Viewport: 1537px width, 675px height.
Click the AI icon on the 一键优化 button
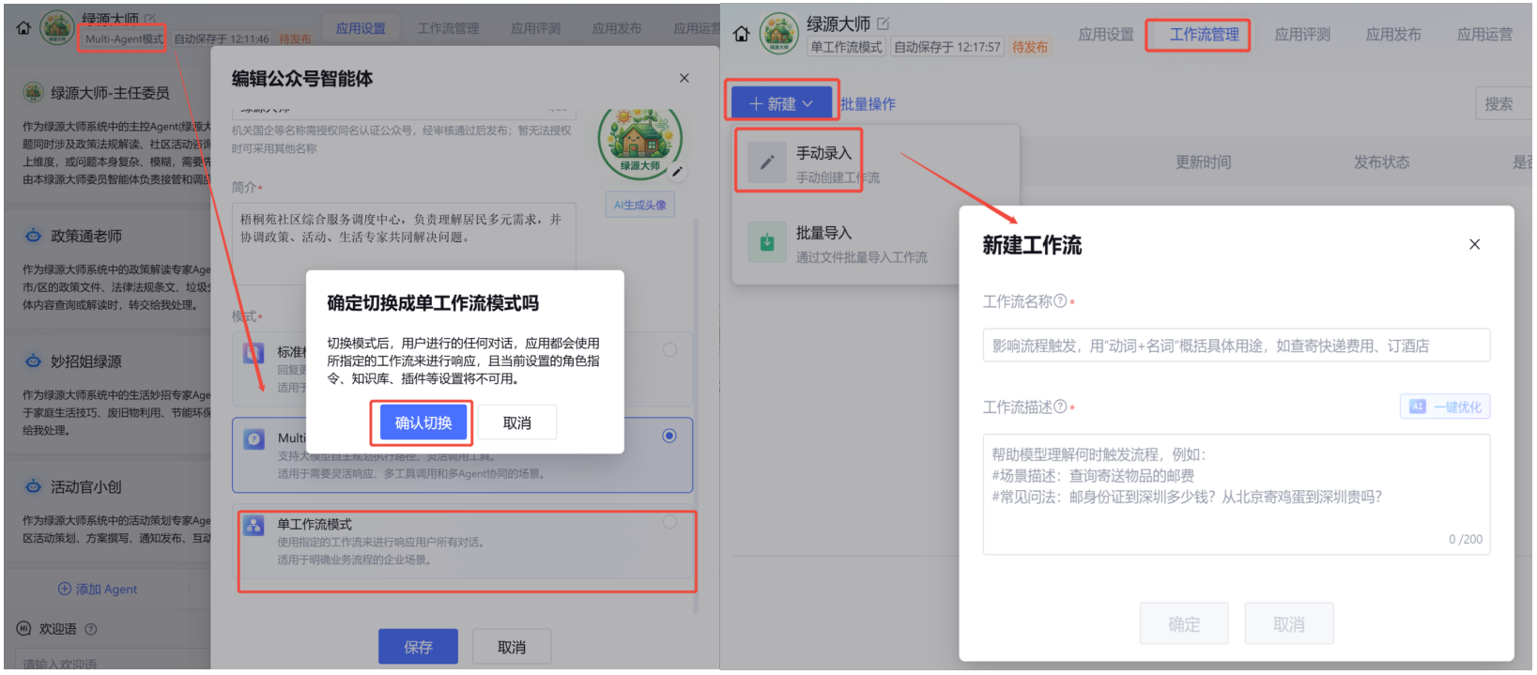[x=1418, y=407]
